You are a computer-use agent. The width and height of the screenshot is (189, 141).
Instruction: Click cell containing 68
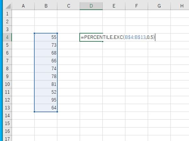[x=46, y=53]
